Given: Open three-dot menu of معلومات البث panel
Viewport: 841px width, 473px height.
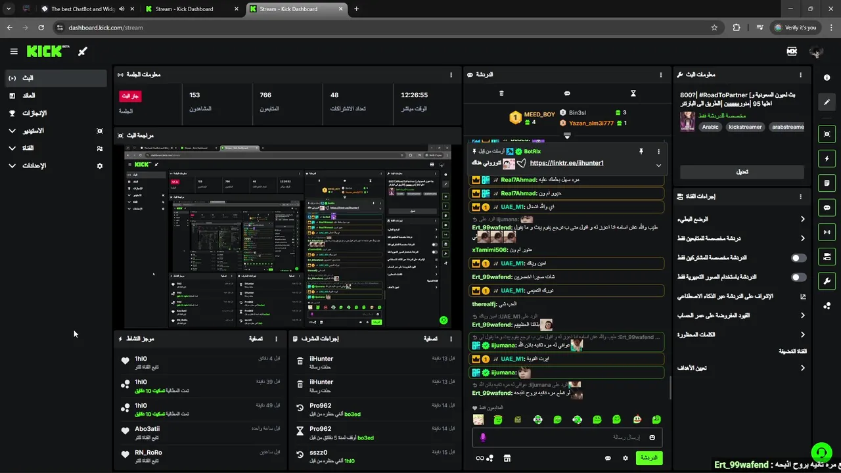Looking at the screenshot, I should click(800, 75).
